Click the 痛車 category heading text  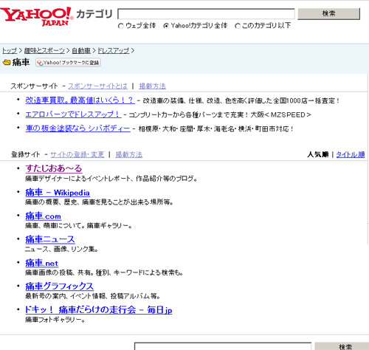tap(21, 62)
